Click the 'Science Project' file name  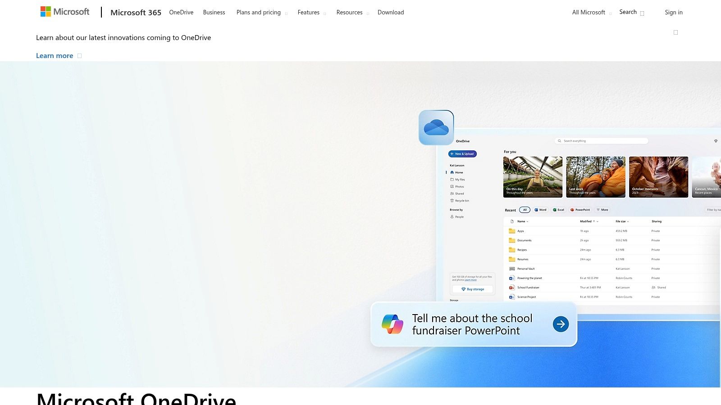[x=526, y=297]
